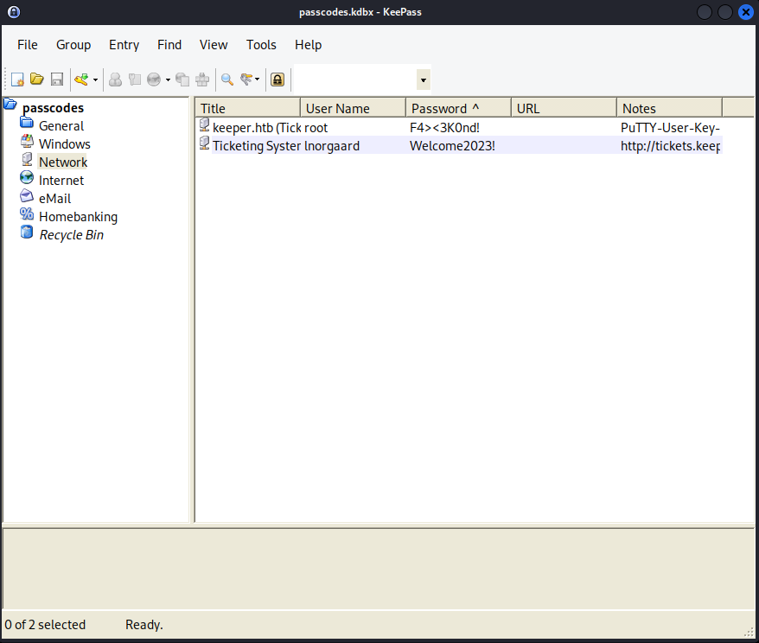Viewport: 759px width, 643px height.
Task: Click the F4><3K0nd! password cell
Action: [445, 128]
